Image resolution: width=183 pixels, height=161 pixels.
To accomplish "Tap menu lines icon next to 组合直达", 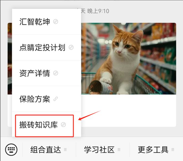I will tap(65, 149).
